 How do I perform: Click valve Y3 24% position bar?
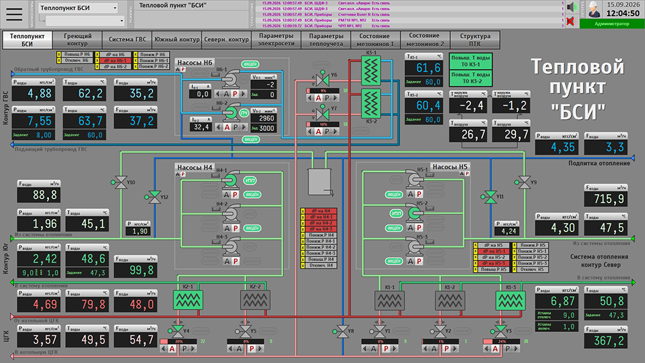(x=502, y=341)
